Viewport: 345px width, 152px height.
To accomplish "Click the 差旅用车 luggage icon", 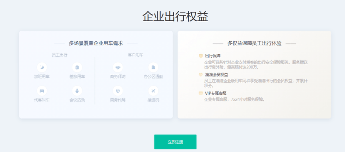I will tap(77, 67).
